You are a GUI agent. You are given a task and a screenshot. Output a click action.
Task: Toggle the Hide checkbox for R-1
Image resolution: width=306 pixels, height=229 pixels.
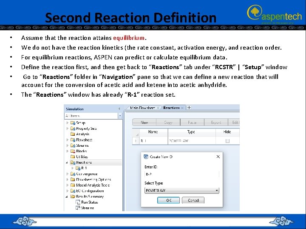(227, 141)
